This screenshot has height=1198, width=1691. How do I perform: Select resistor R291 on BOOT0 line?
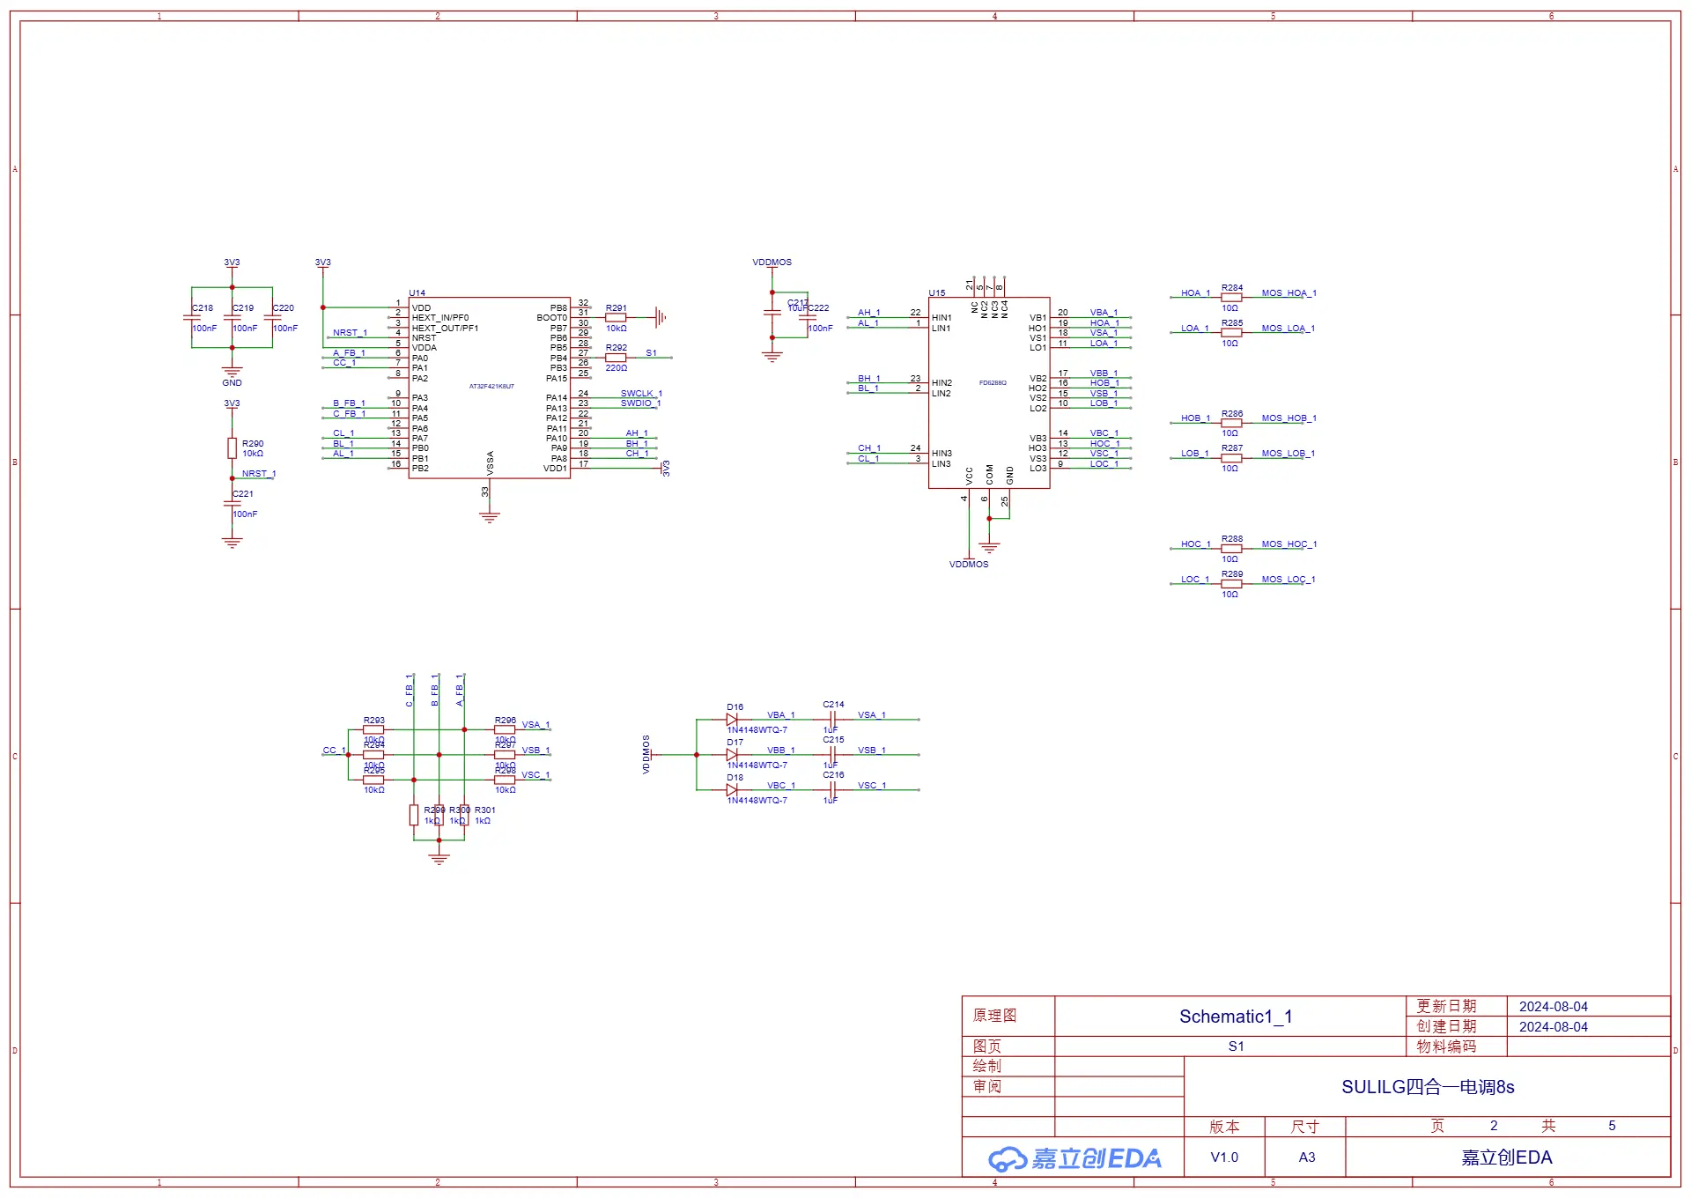pos(616,318)
